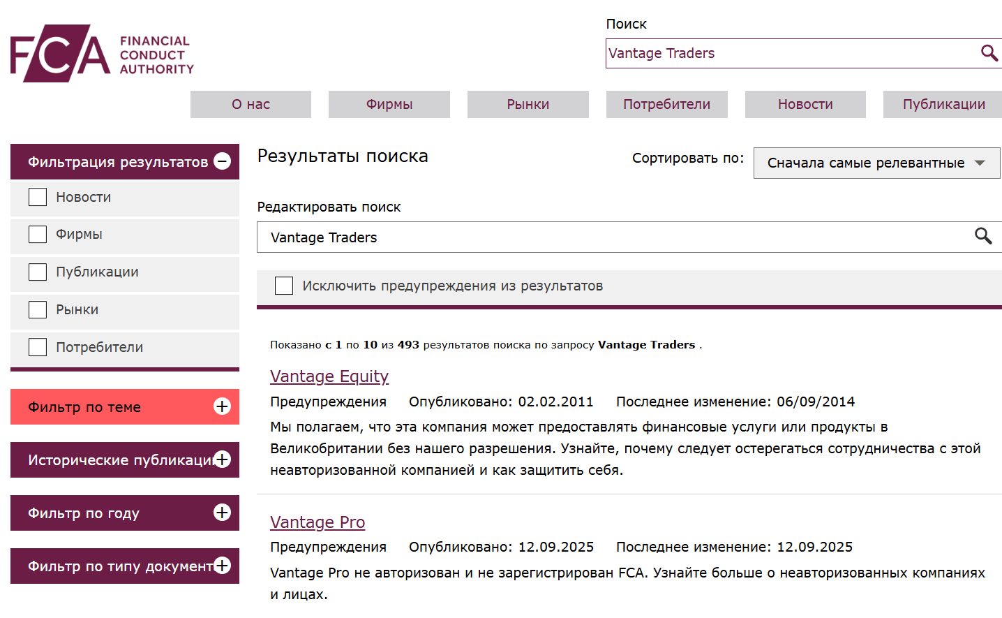
Task: Enable the Новости filter checkbox
Action: [x=37, y=196]
